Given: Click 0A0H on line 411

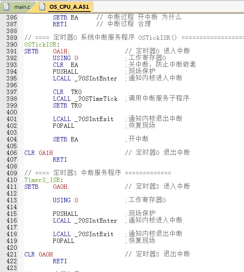Looking at the screenshot, I should pos(61,186).
